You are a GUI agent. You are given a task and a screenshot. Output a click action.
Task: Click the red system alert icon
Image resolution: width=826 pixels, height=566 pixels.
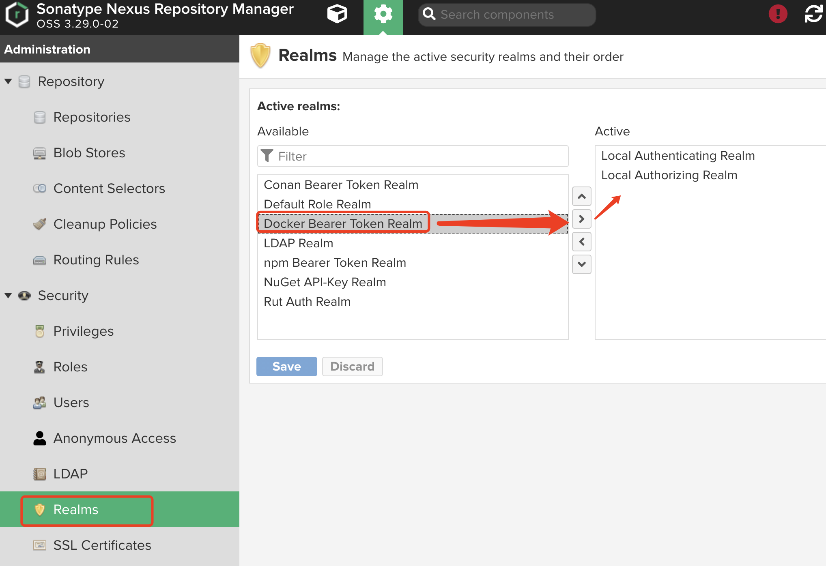click(778, 14)
